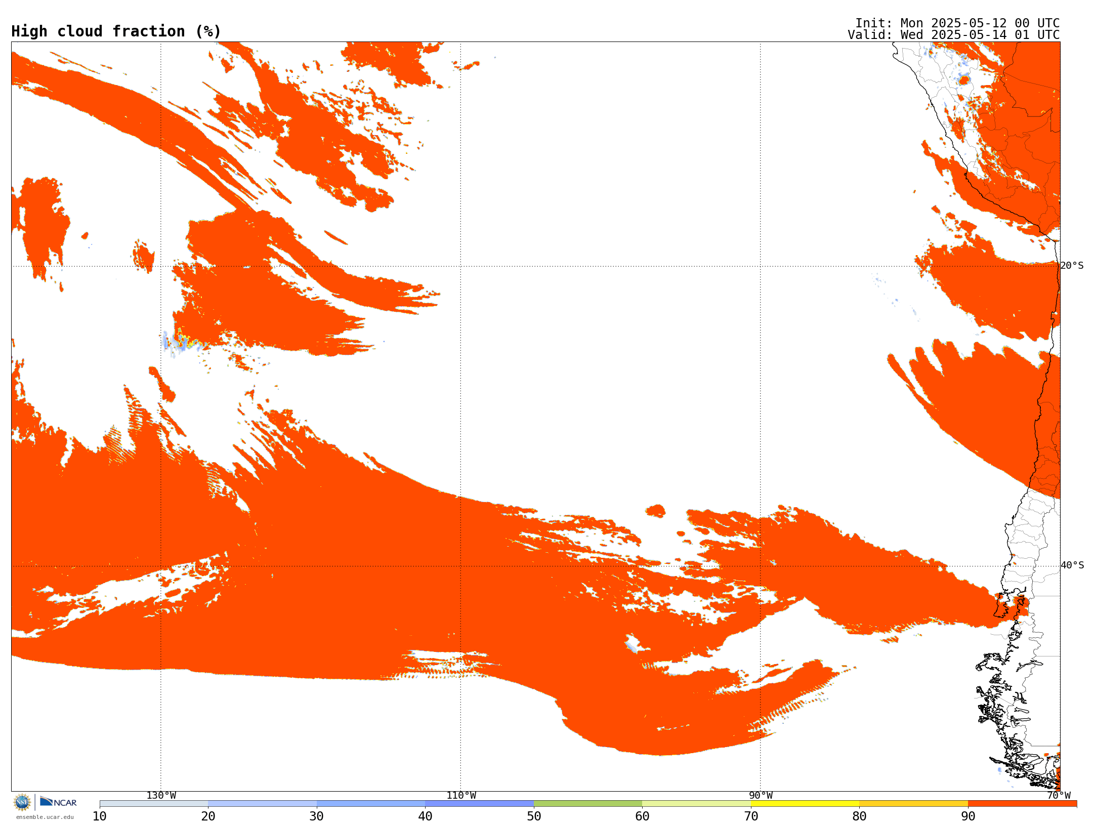Click the colorbar tick label '40'
The width and height of the screenshot is (1093, 823).
425,816
